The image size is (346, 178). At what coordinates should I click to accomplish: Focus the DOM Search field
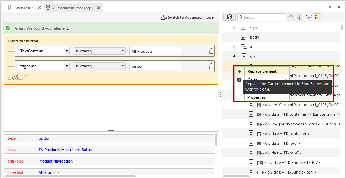click(262, 17)
